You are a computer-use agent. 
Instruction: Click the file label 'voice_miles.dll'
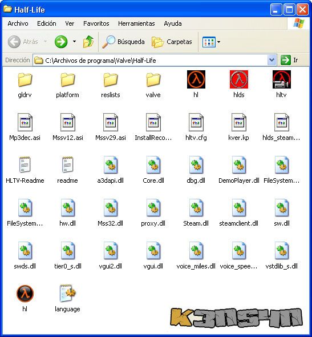click(x=196, y=266)
